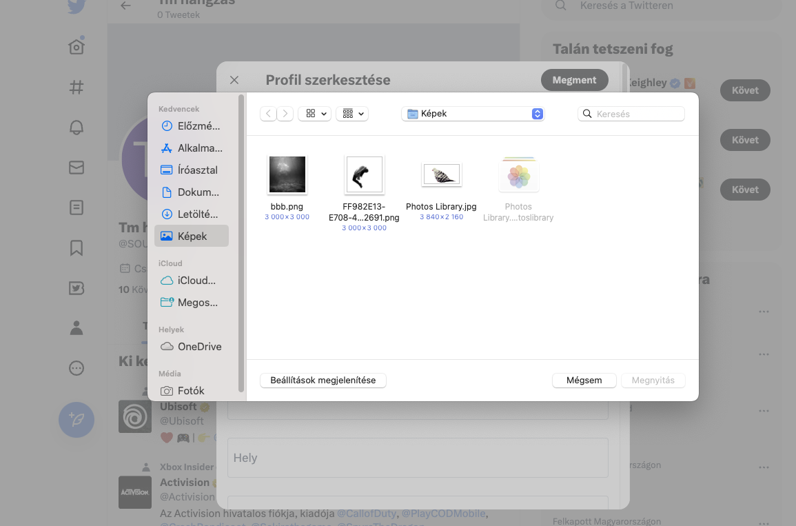796x526 pixels.
Task: Click the Keresés search field in dialog
Action: (631, 114)
